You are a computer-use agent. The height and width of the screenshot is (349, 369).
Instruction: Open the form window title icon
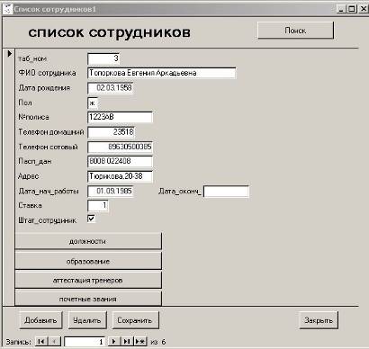7,9
